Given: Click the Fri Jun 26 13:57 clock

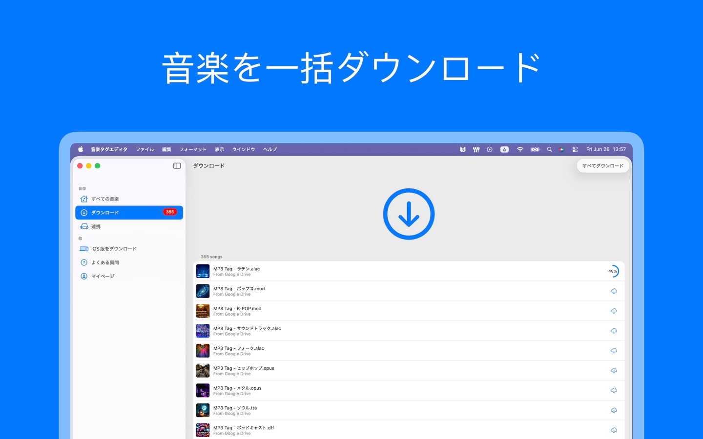Looking at the screenshot, I should pos(606,149).
